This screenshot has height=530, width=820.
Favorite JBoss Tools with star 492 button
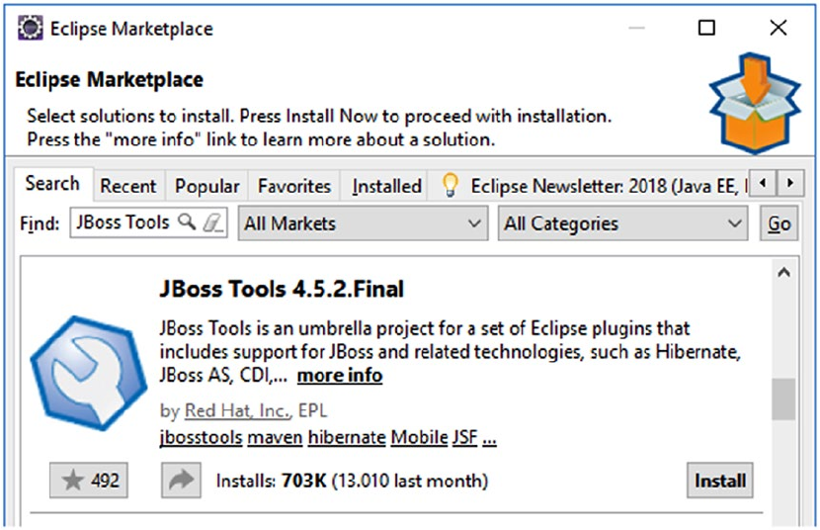point(89,480)
